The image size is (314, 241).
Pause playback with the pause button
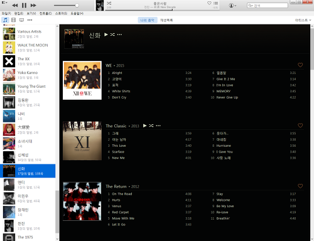click(24, 5)
